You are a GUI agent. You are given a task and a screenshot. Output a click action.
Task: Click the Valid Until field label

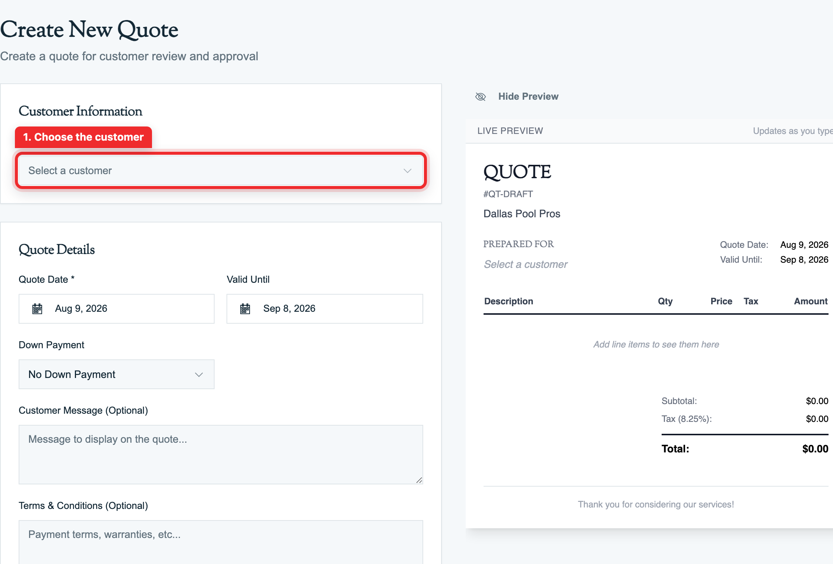[x=248, y=279]
